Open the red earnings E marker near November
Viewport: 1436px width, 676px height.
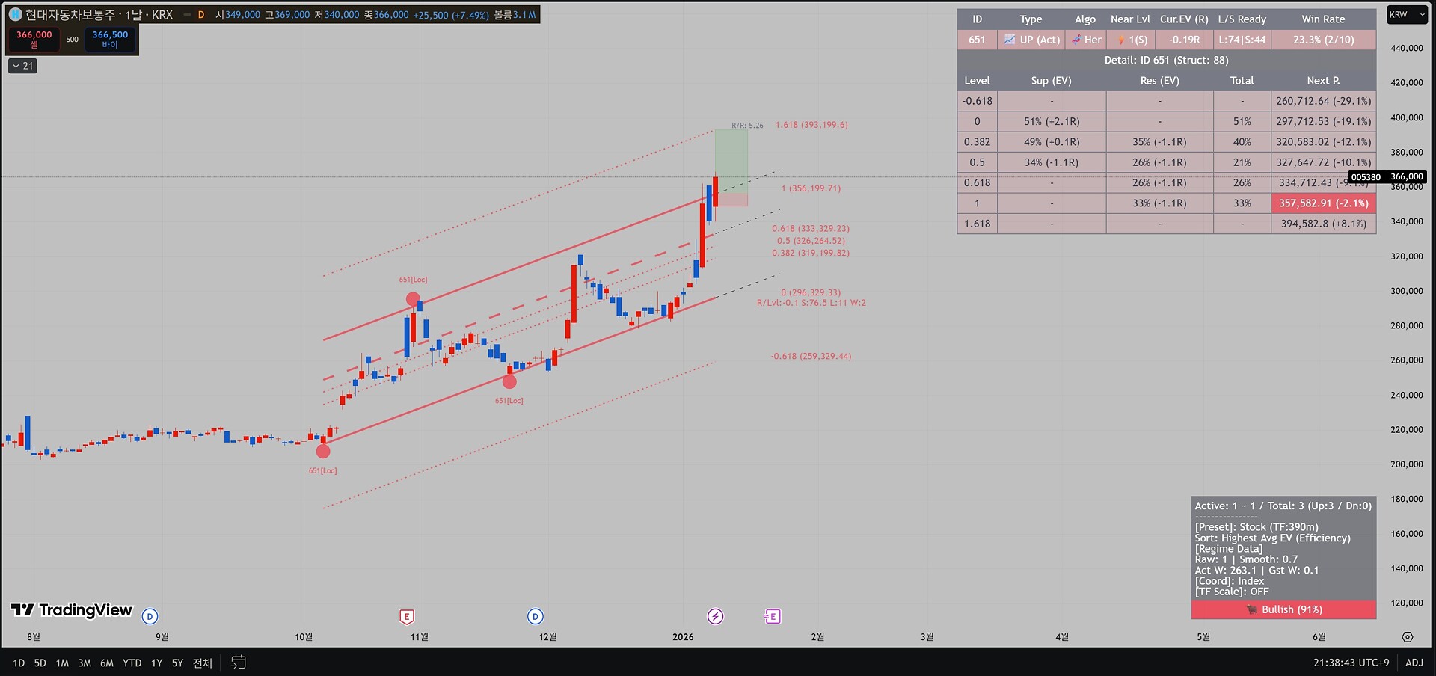pos(407,617)
